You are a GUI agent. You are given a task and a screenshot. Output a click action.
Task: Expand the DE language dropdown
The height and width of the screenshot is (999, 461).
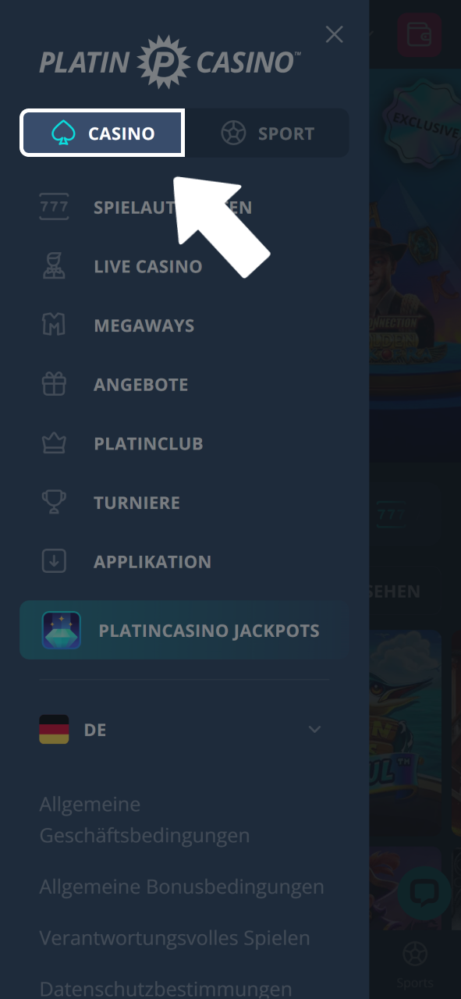[x=180, y=730]
